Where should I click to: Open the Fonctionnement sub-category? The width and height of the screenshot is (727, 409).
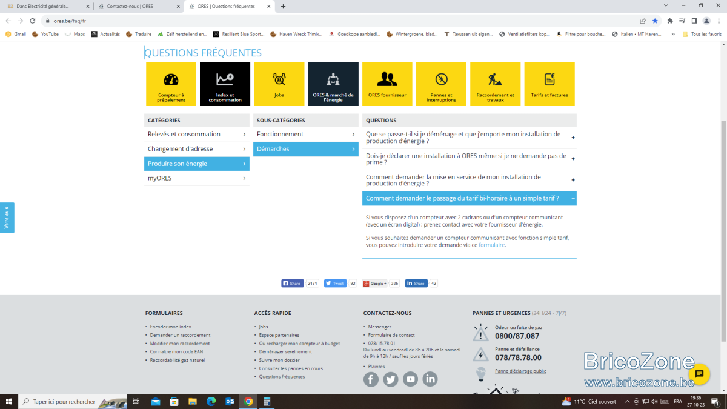point(306,134)
